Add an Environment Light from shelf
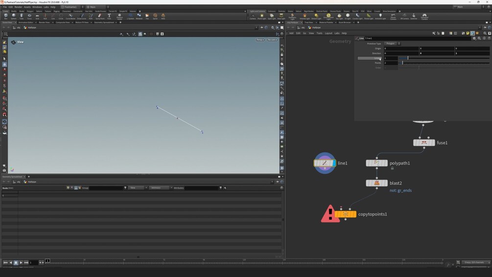 (328, 17)
